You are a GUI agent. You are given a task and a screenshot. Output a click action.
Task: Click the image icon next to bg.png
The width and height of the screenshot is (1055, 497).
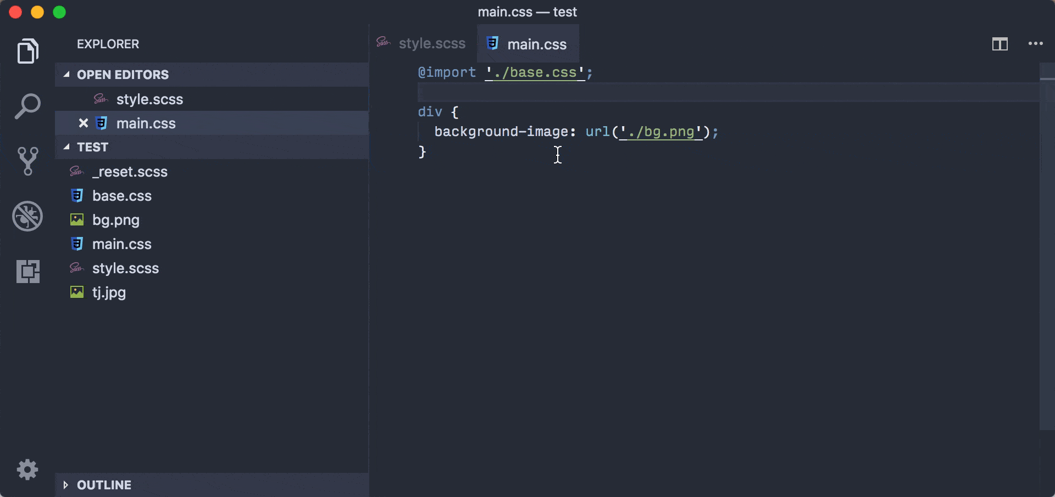pos(77,220)
